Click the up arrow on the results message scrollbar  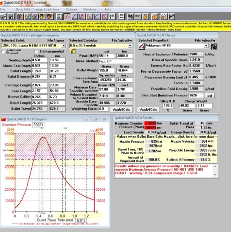215,166
